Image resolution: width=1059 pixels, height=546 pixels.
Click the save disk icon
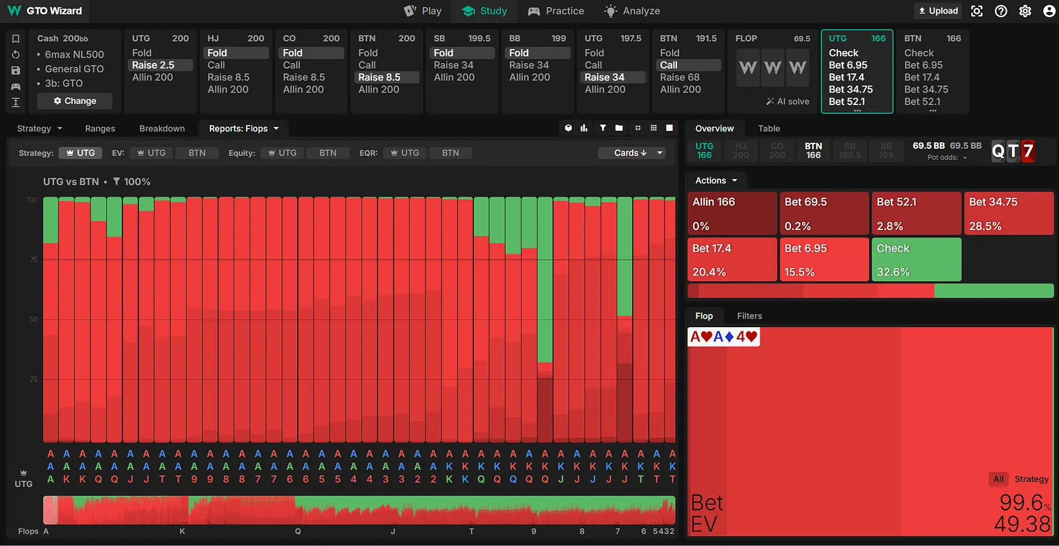(16, 71)
